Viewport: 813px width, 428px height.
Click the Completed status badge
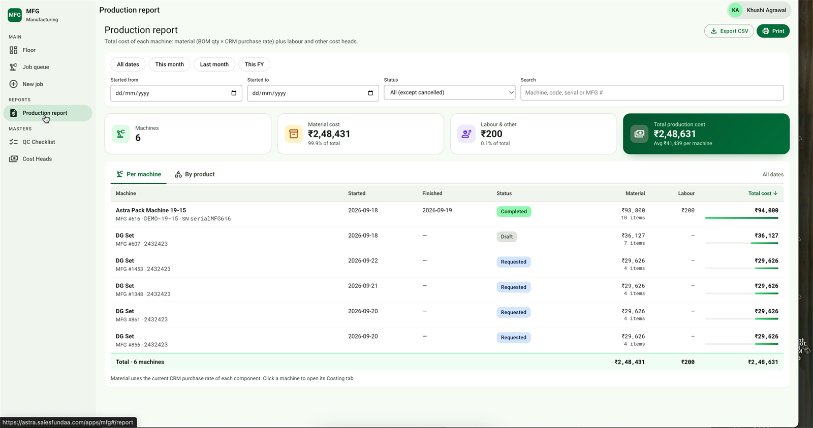(x=514, y=212)
